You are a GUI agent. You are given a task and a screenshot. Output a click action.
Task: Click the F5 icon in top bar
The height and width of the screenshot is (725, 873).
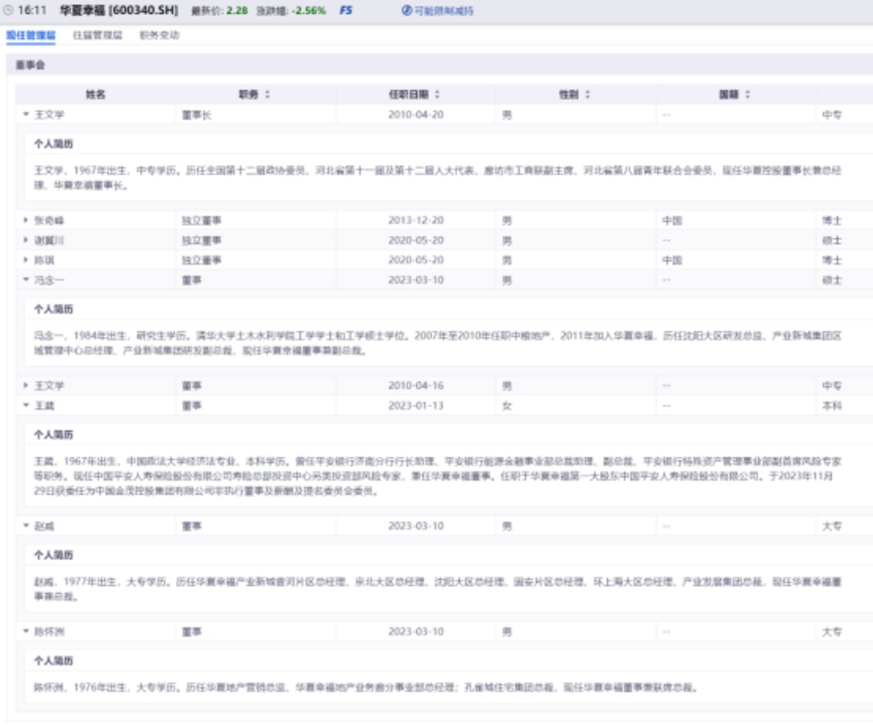(x=346, y=11)
